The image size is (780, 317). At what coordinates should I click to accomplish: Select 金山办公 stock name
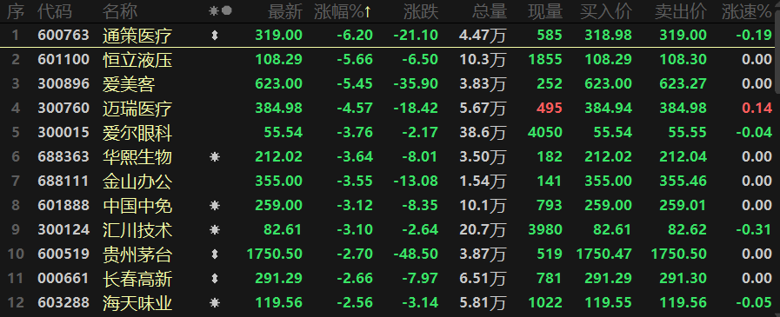(x=137, y=182)
